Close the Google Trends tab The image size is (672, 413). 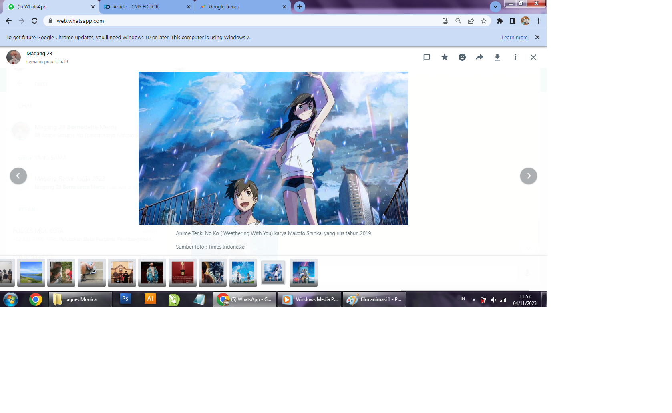284,7
